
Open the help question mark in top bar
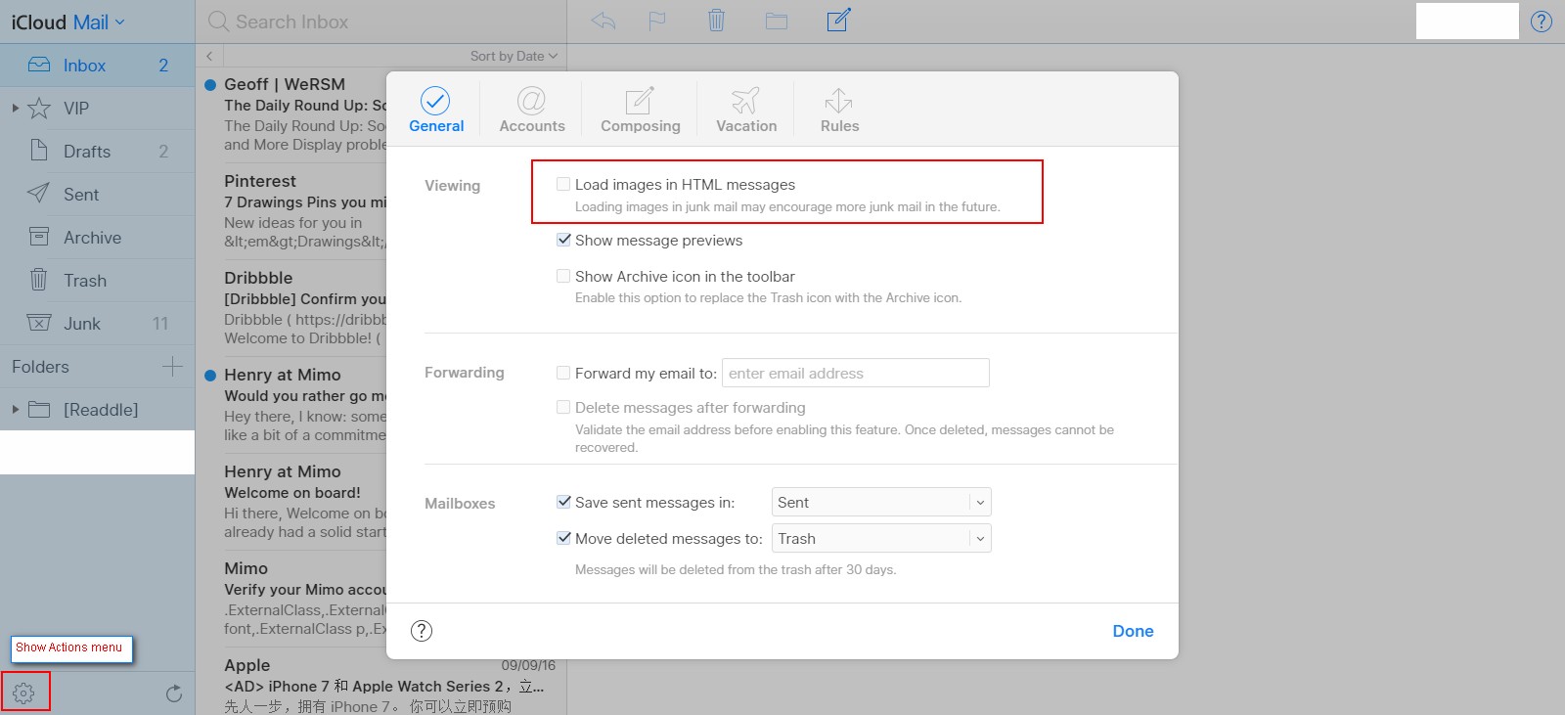[1542, 21]
